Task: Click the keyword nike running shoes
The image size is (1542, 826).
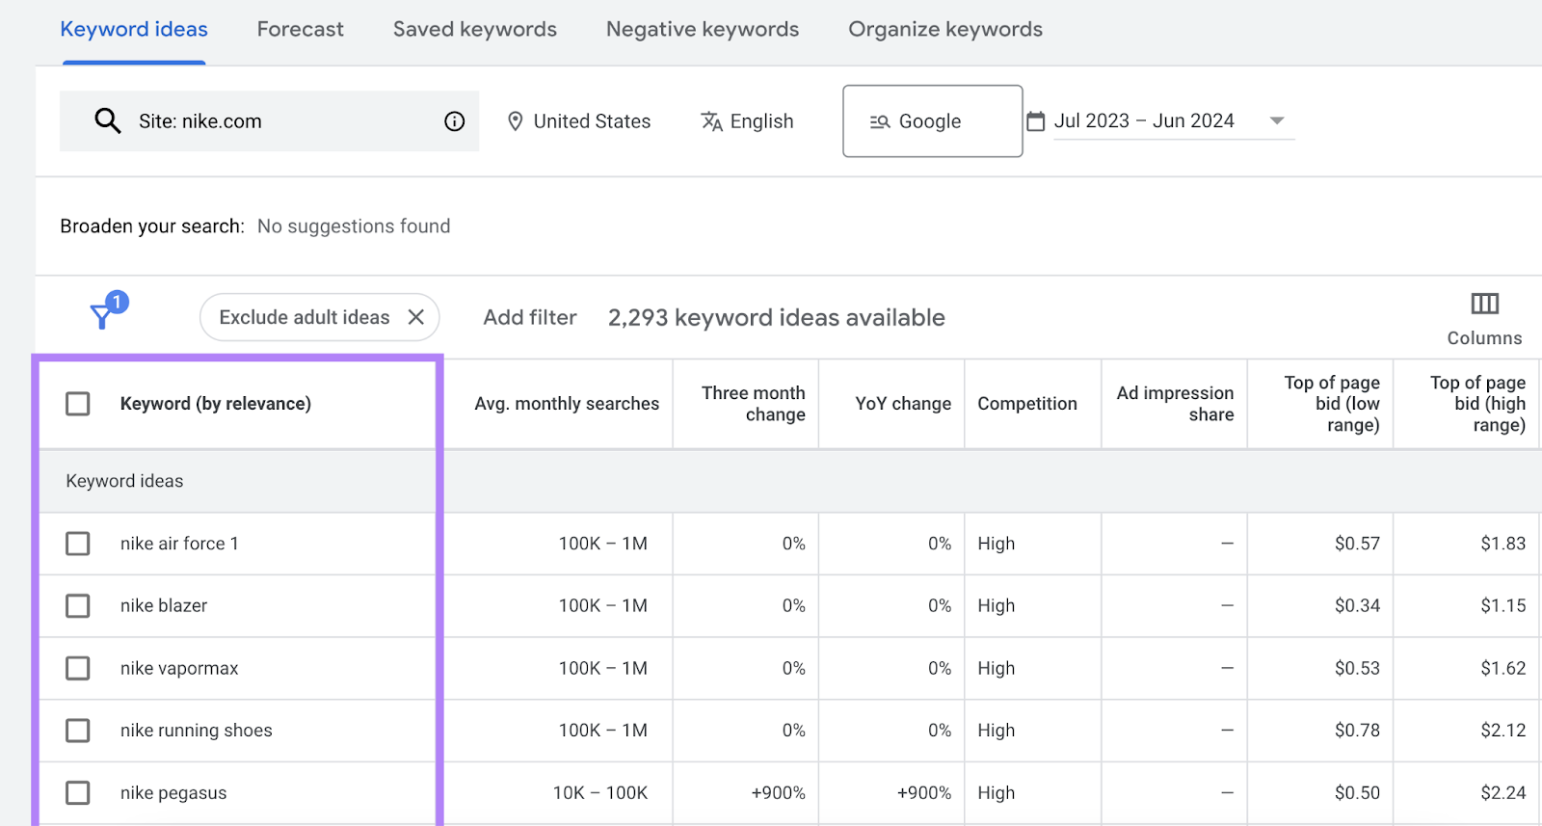Action: coord(197,731)
